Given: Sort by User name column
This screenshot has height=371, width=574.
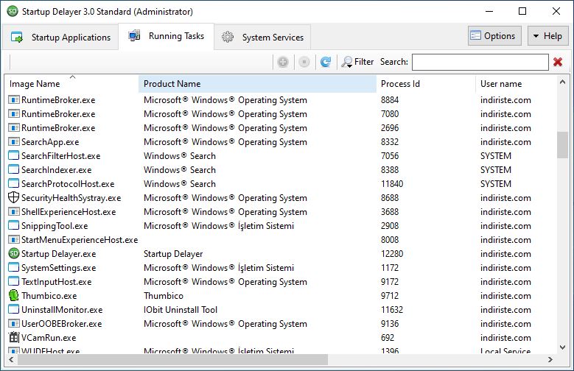Looking at the screenshot, I should (x=517, y=84).
